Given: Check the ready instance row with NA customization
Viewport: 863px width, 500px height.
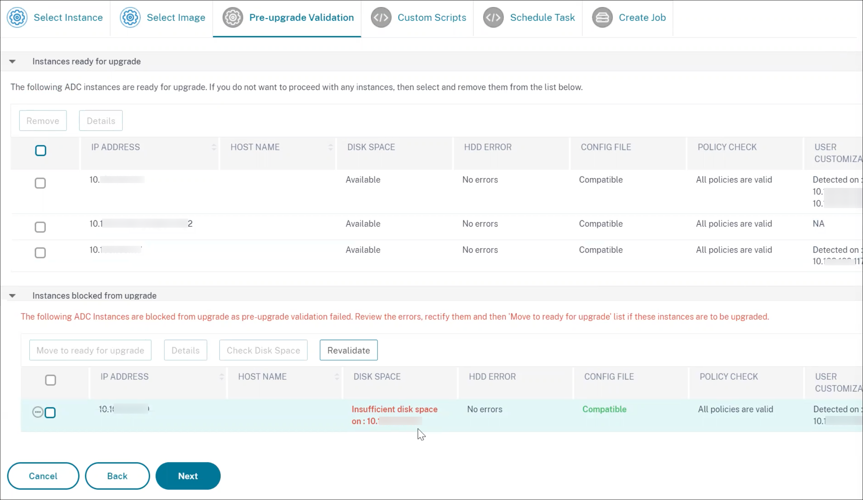Looking at the screenshot, I should point(40,227).
